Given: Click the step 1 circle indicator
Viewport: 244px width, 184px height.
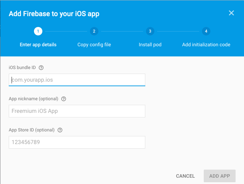Looking at the screenshot, I should click(x=38, y=31).
